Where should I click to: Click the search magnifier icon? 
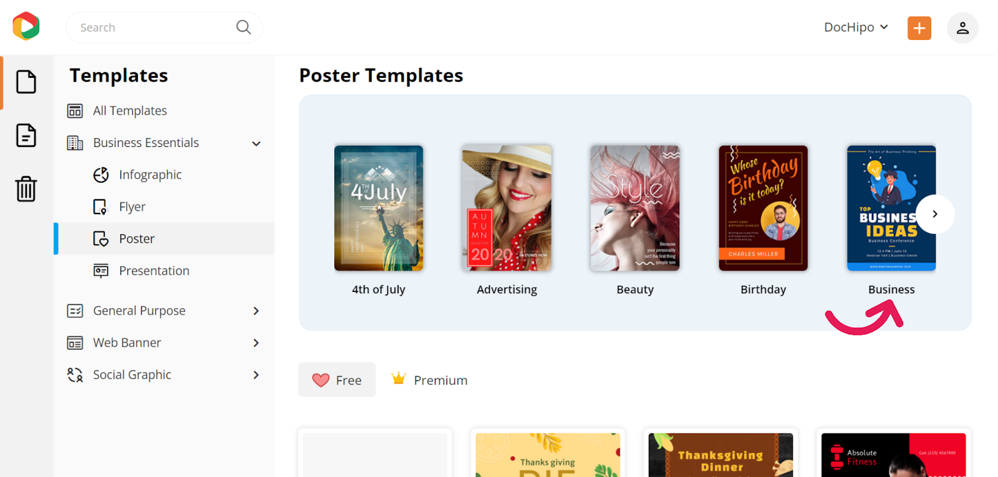tap(243, 27)
